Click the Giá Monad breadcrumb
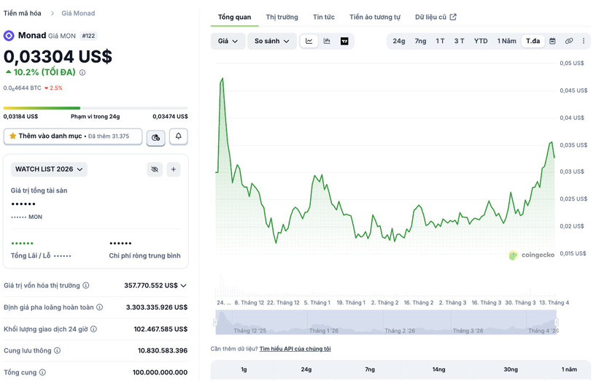 pos(78,13)
